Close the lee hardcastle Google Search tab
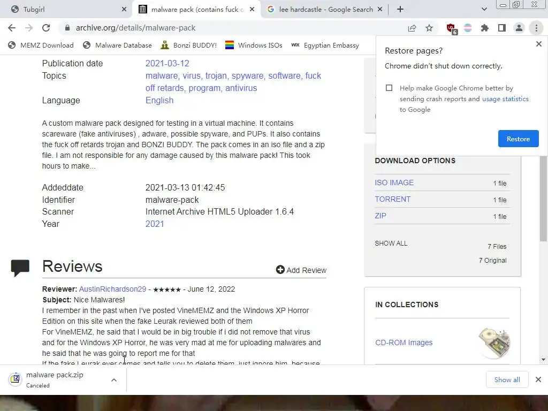Screen dimensions: 548x411 [x=380, y=10]
